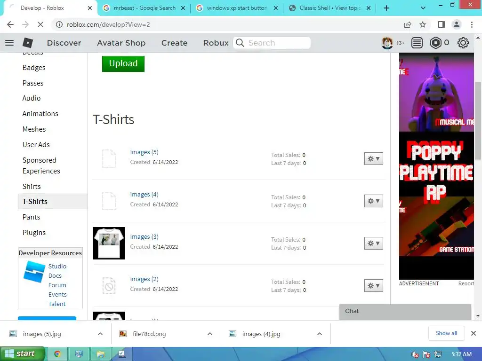Open the avatar profile icon

pos(387,43)
